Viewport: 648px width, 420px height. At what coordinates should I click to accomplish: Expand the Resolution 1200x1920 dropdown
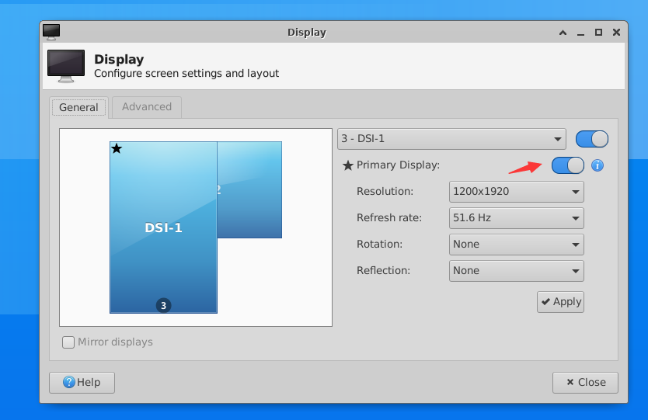[516, 191]
